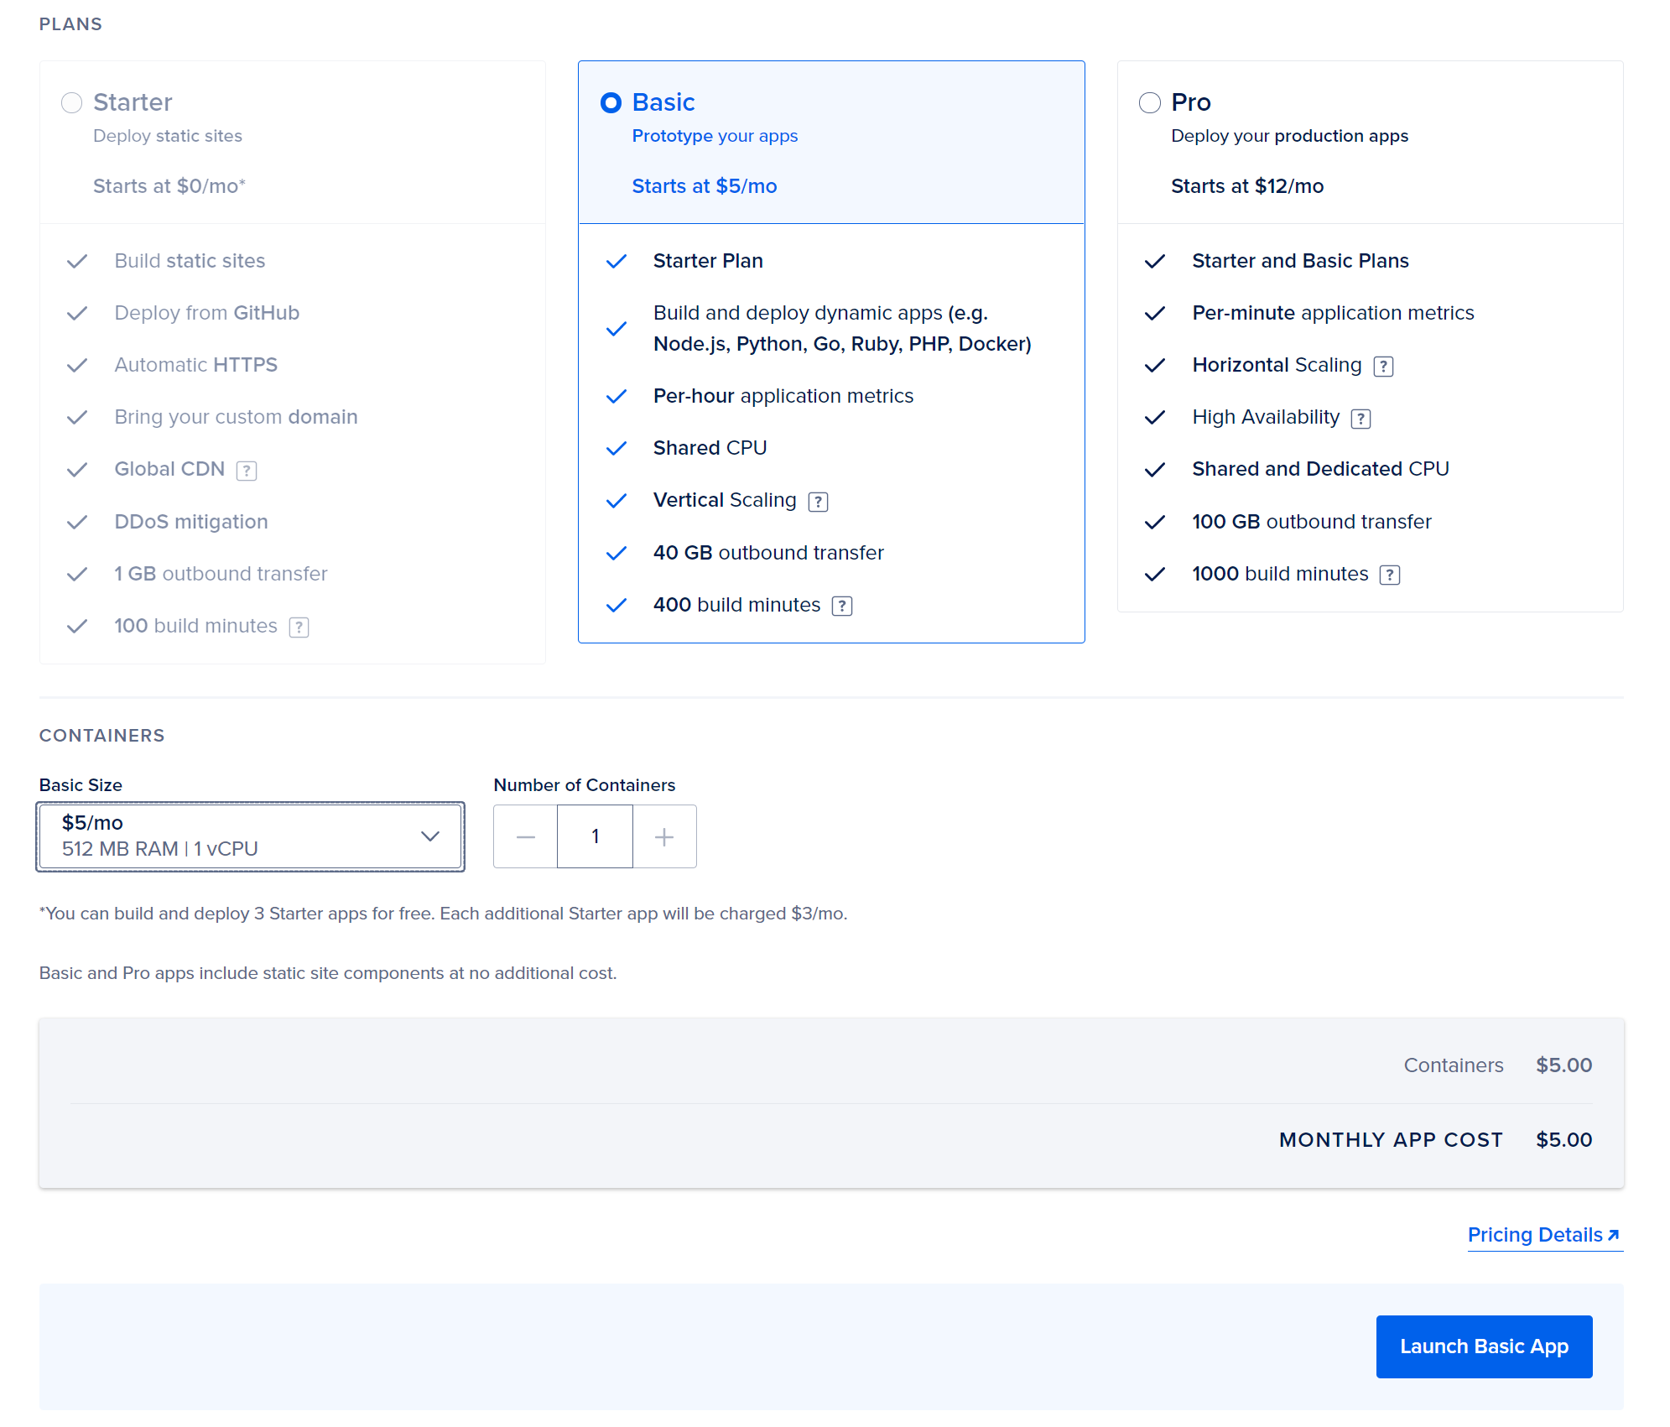Open the Vertical Scaling help tooltip
The width and height of the screenshot is (1670, 1427).
(819, 501)
